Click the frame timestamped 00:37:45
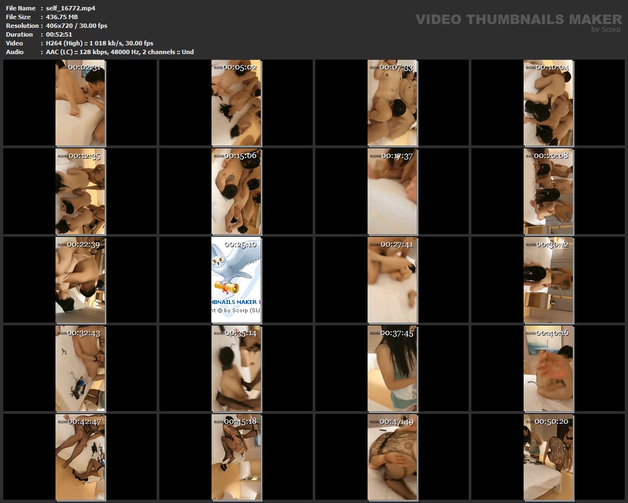 coord(392,369)
